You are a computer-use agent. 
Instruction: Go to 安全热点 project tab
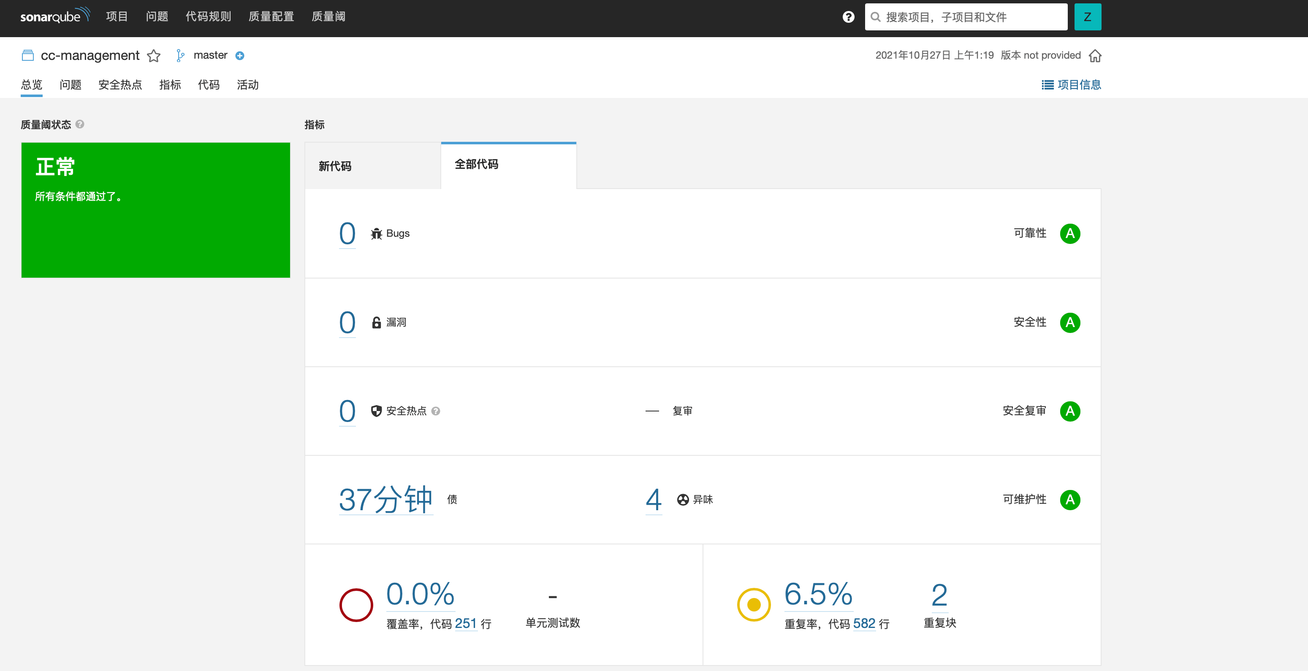click(120, 85)
